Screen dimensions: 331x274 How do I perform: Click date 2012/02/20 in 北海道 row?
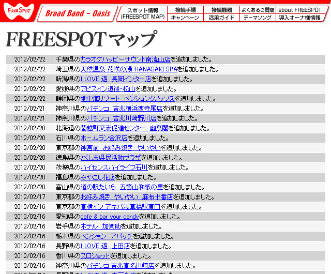[x=30, y=128]
